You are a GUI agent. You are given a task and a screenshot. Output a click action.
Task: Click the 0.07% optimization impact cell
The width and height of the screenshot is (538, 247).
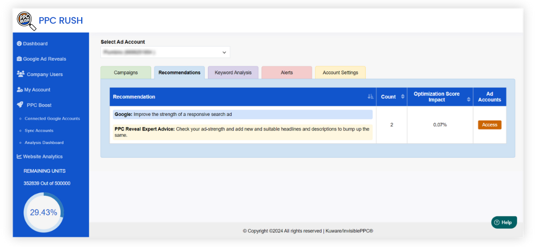(440, 125)
